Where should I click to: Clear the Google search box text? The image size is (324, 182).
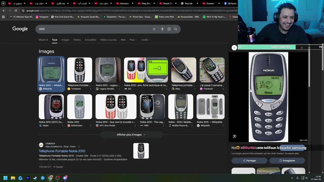coord(154,29)
